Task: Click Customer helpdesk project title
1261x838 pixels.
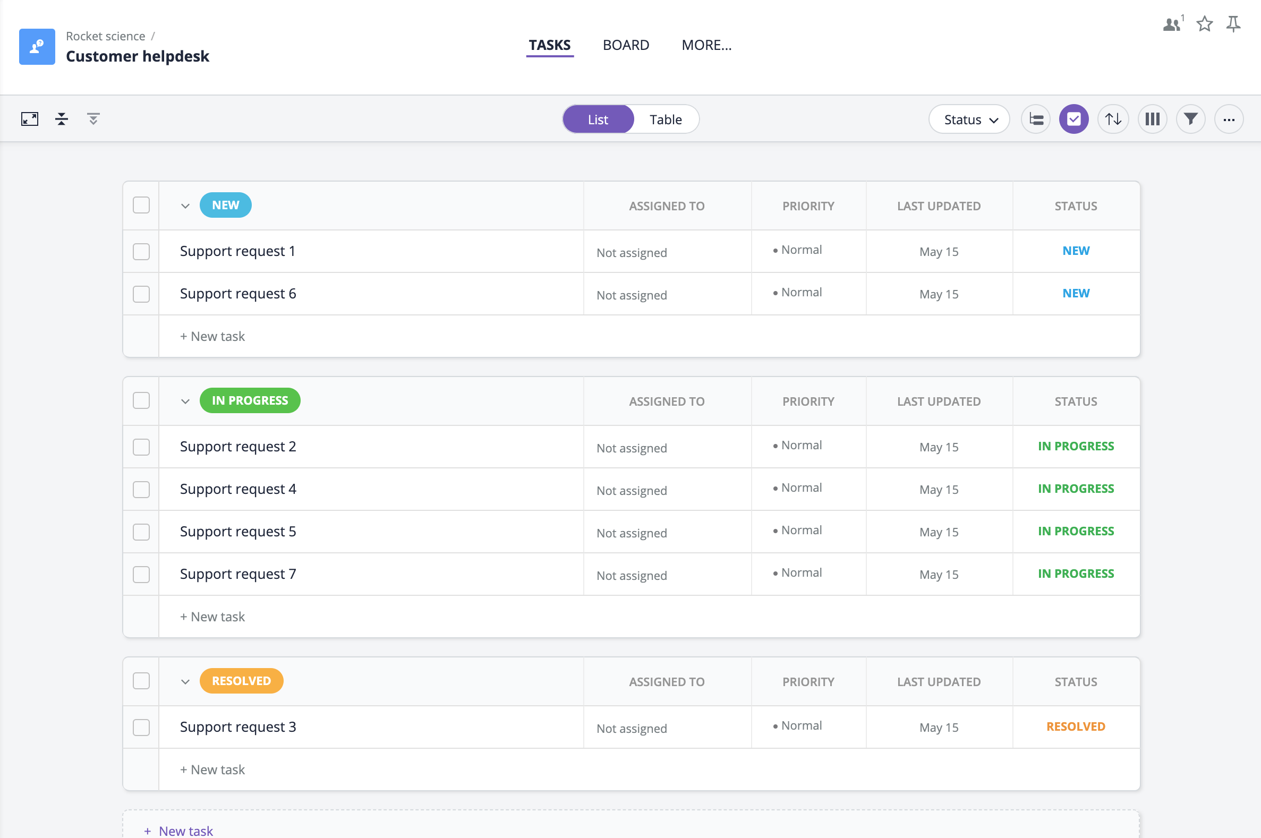Action: point(138,56)
